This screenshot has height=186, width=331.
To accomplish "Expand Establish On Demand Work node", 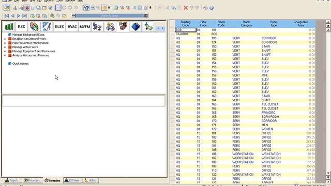I will click(x=5, y=39).
